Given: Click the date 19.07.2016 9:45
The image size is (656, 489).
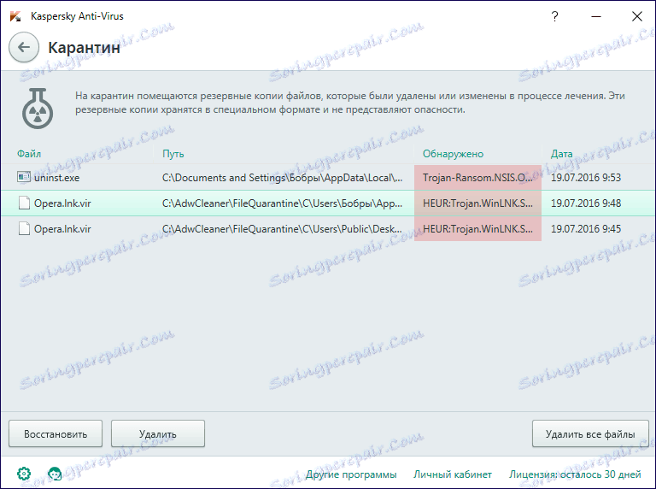Looking at the screenshot, I should 586,229.
